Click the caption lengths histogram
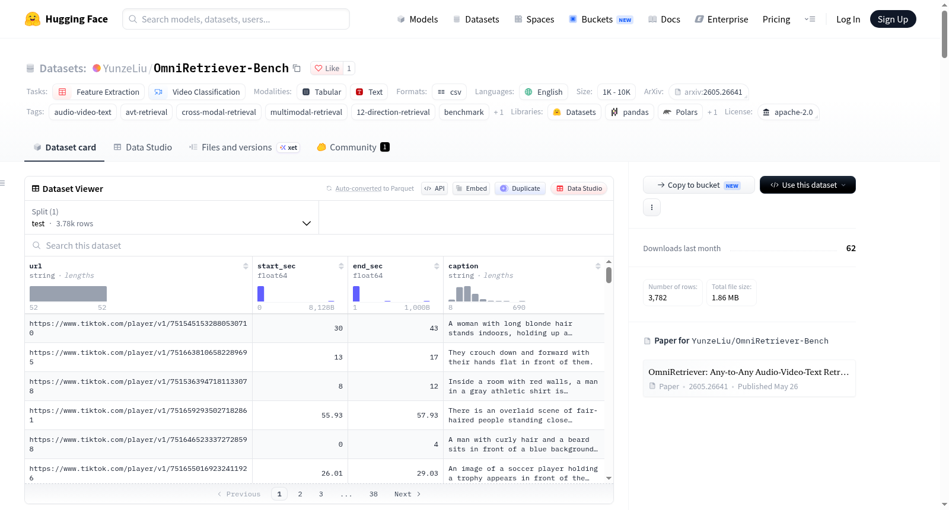The height and width of the screenshot is (510, 949). pos(487,294)
